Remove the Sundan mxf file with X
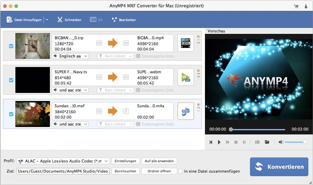Image resolution: width=313 pixels, height=185 pixels. pyautogui.click(x=198, y=104)
